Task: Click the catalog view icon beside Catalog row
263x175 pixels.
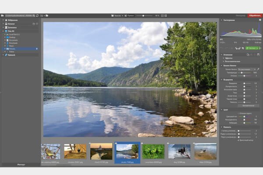Action: [34, 24]
